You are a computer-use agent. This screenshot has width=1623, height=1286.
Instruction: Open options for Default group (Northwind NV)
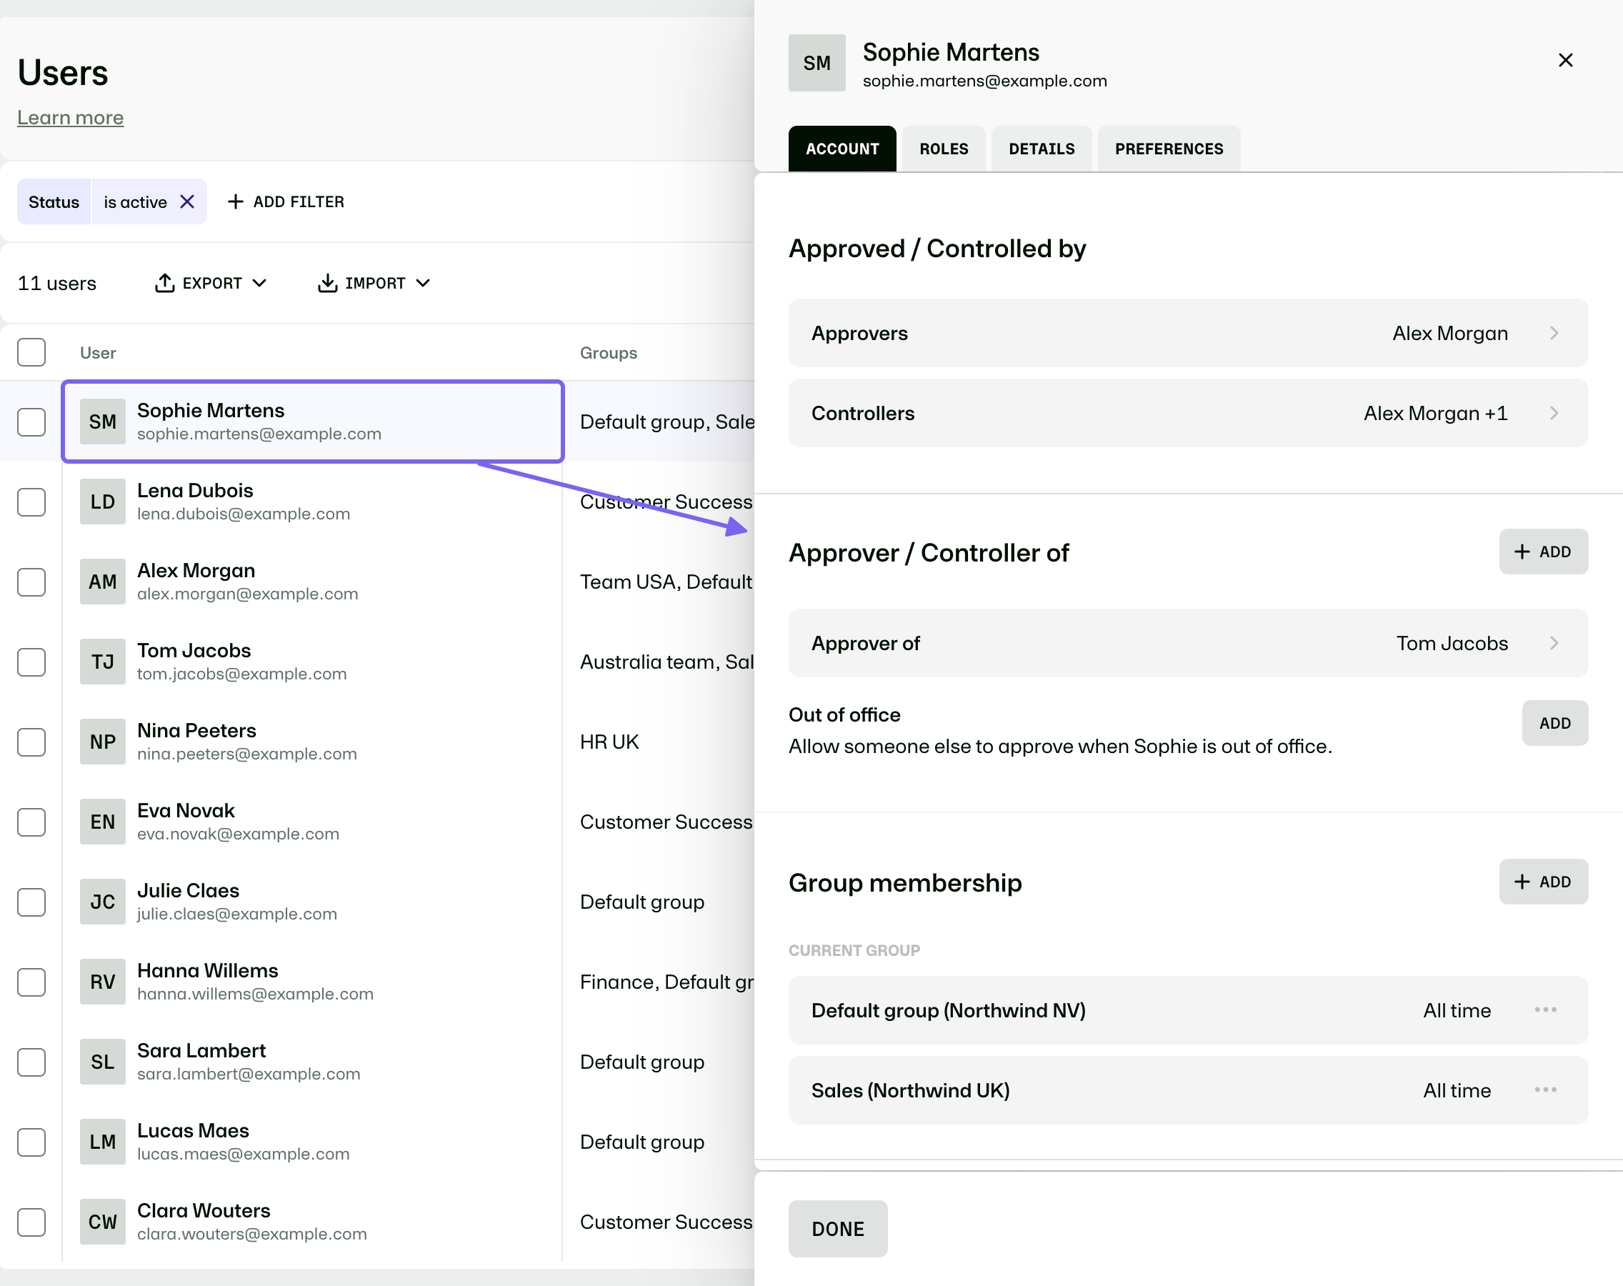1544,1010
